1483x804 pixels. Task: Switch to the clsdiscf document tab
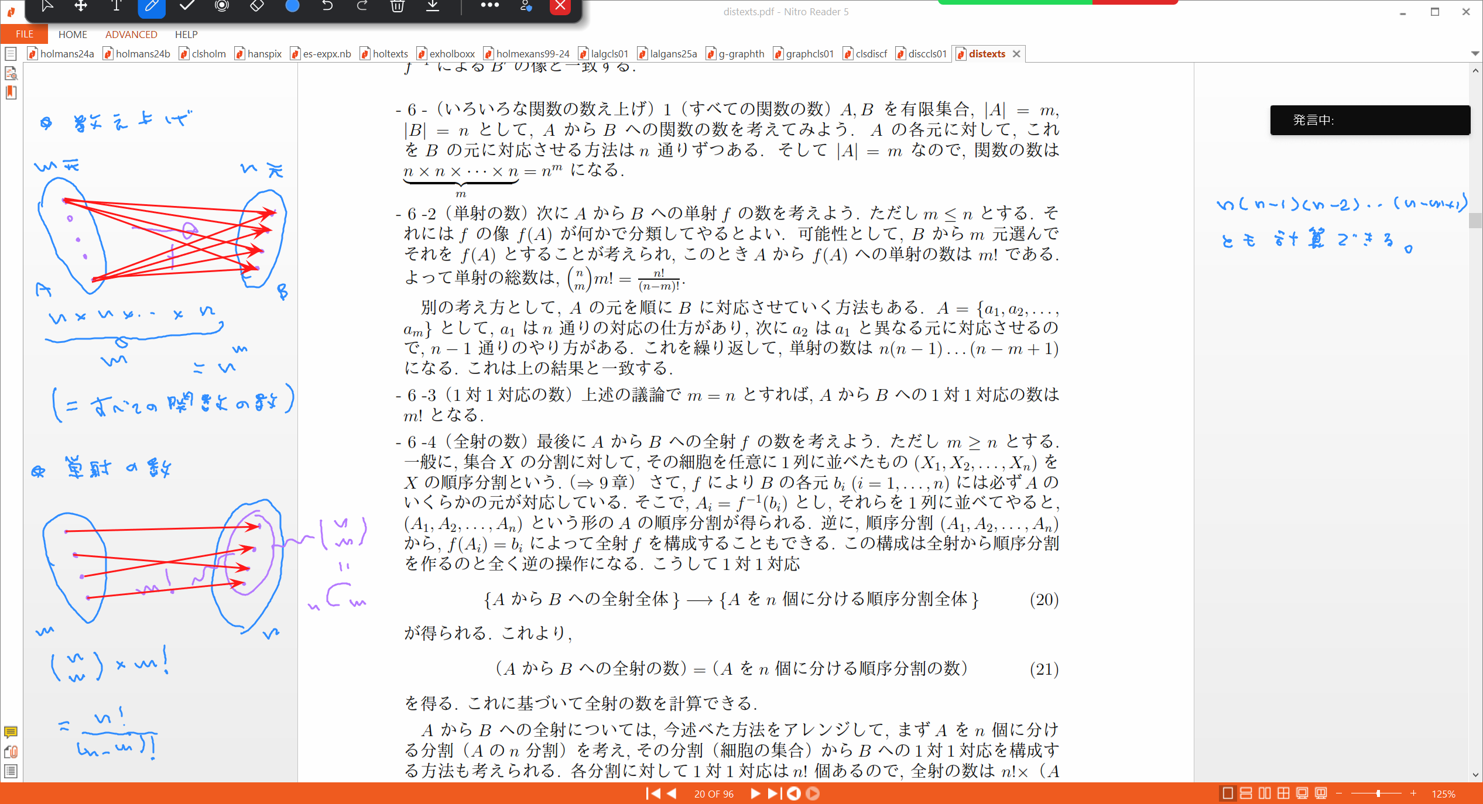tap(865, 54)
